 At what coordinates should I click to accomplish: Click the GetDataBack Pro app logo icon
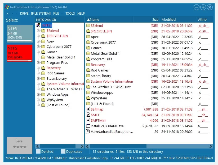click(7, 7)
